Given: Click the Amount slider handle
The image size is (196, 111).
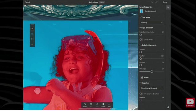Looking at the screenshot, I should point(140,100).
